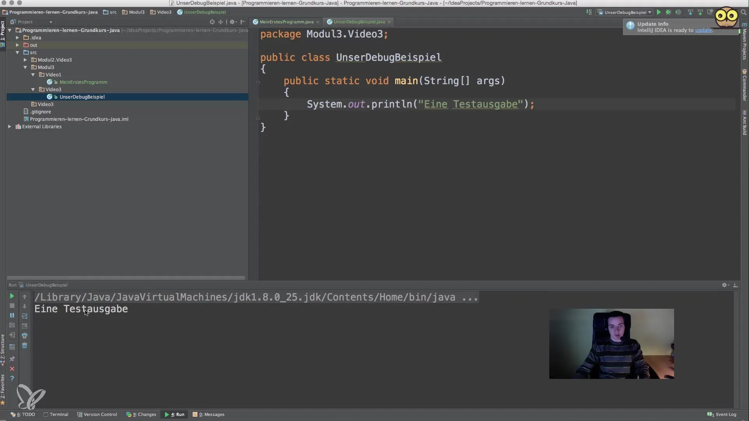Click the Make Project binary icon
This screenshot has width=749, height=421.
589,12
